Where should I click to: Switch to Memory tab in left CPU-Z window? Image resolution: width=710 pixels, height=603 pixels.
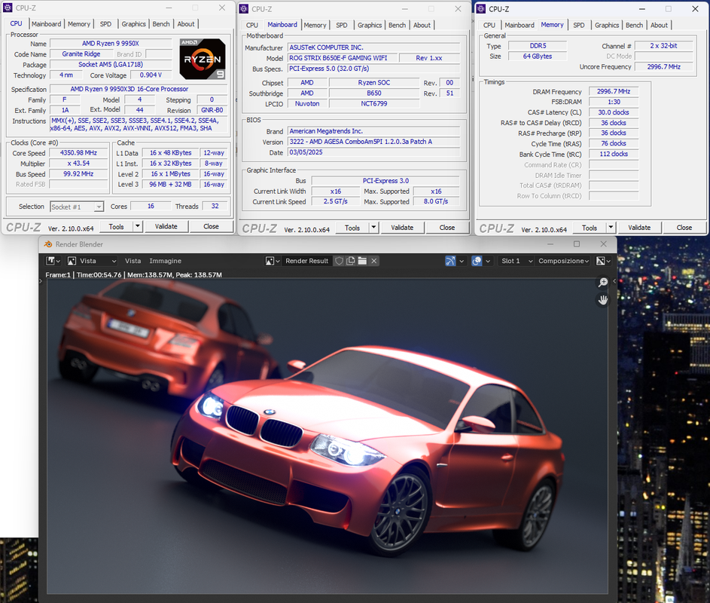pyautogui.click(x=79, y=24)
